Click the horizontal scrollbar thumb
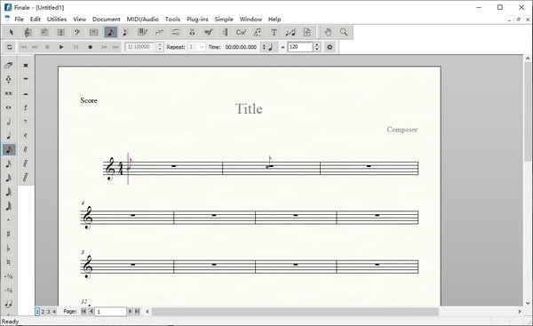The width and height of the screenshot is (533, 326). [x=295, y=312]
